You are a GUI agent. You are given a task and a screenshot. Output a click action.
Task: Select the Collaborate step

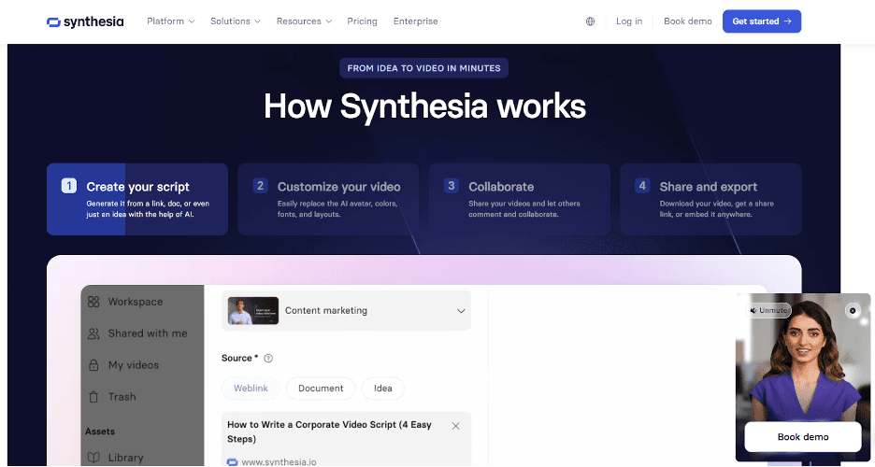pos(520,199)
